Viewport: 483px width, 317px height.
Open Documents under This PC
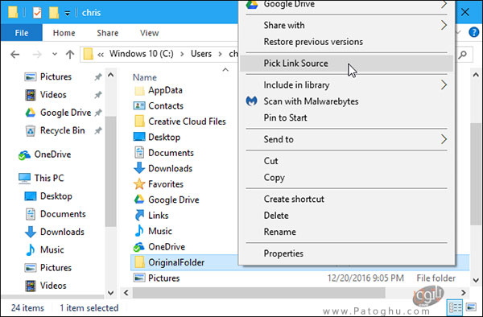[x=63, y=214]
